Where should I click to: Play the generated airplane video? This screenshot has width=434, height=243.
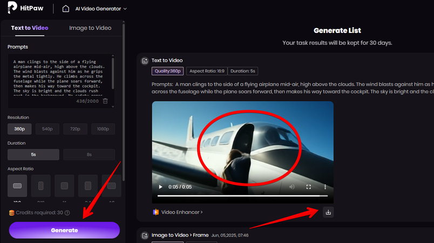[160, 187]
